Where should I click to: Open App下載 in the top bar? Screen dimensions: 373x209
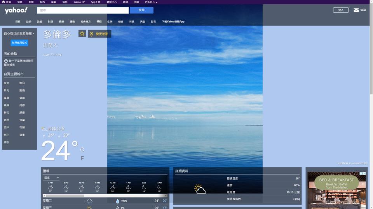(x=96, y=2)
